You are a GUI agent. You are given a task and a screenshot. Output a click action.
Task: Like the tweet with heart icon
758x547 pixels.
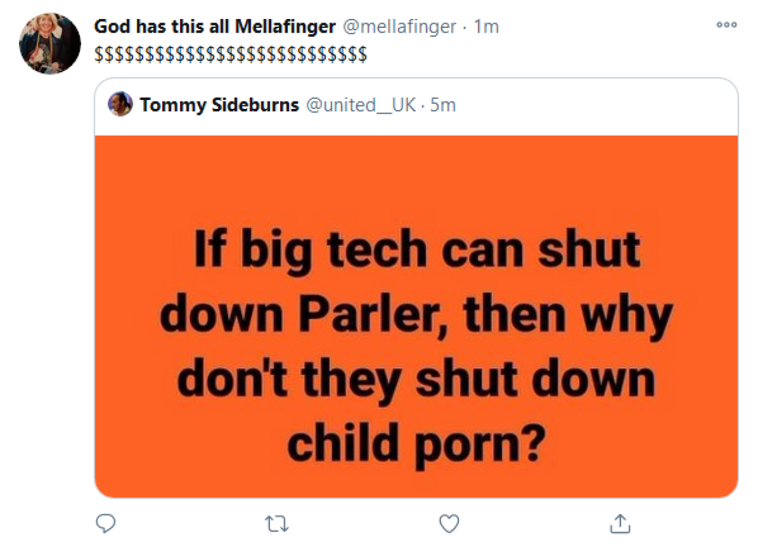(449, 523)
